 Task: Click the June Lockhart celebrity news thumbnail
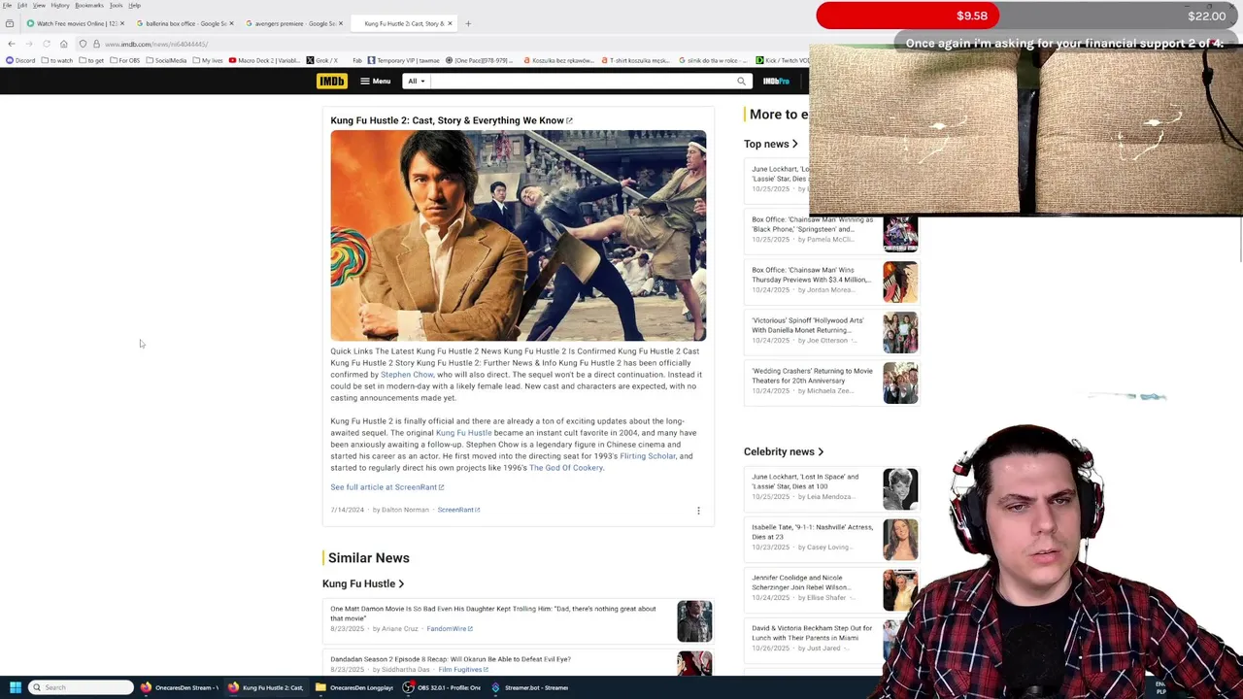[x=900, y=489]
